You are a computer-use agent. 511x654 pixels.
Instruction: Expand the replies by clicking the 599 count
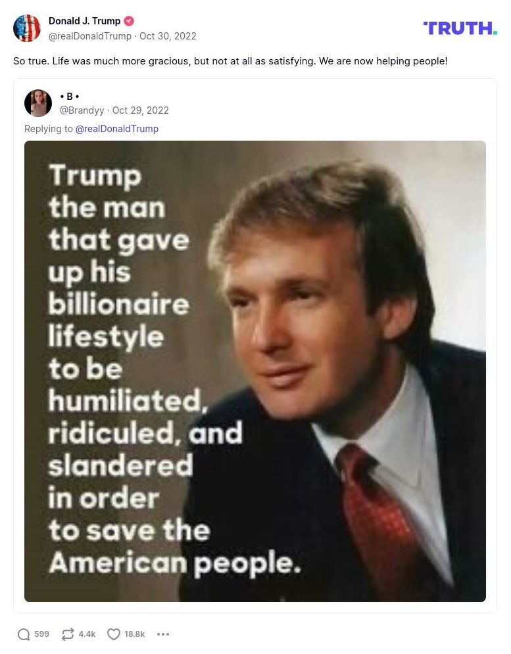[x=41, y=634]
